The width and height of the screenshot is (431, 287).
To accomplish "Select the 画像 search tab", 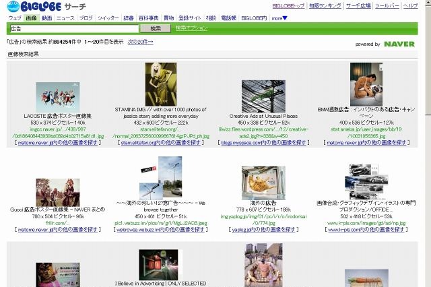I will 31,18.
